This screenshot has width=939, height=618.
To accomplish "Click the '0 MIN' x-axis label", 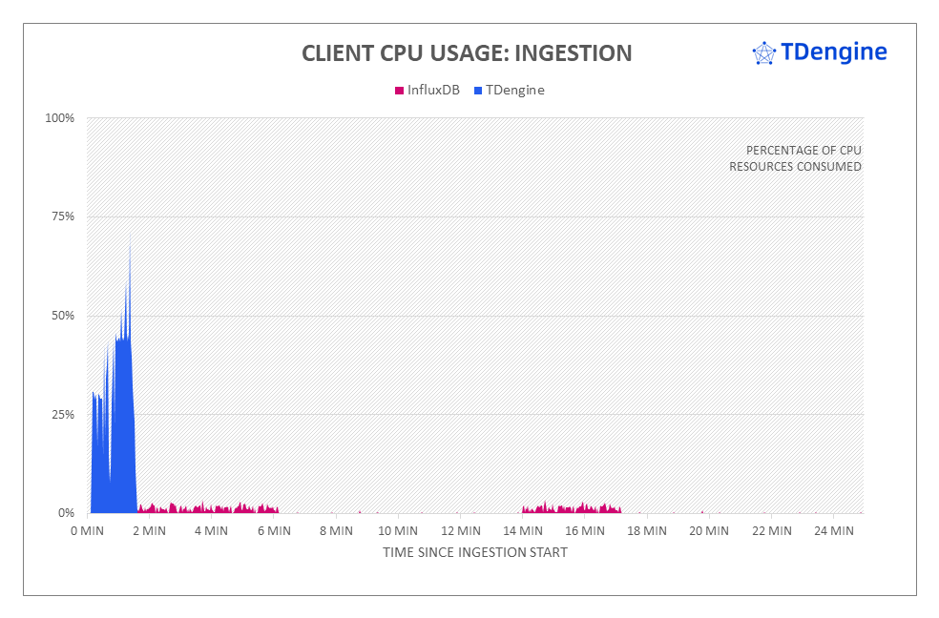I will point(89,530).
